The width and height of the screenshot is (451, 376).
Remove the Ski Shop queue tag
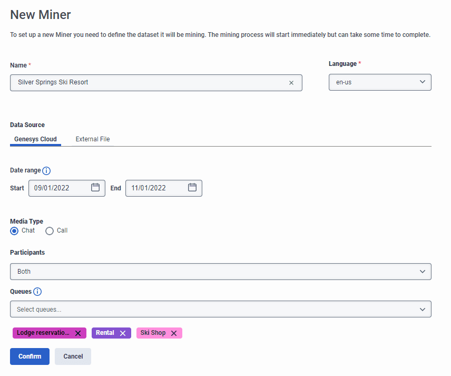coord(174,333)
